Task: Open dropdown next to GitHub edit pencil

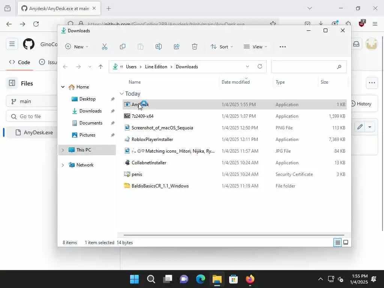Action: [x=370, y=127]
